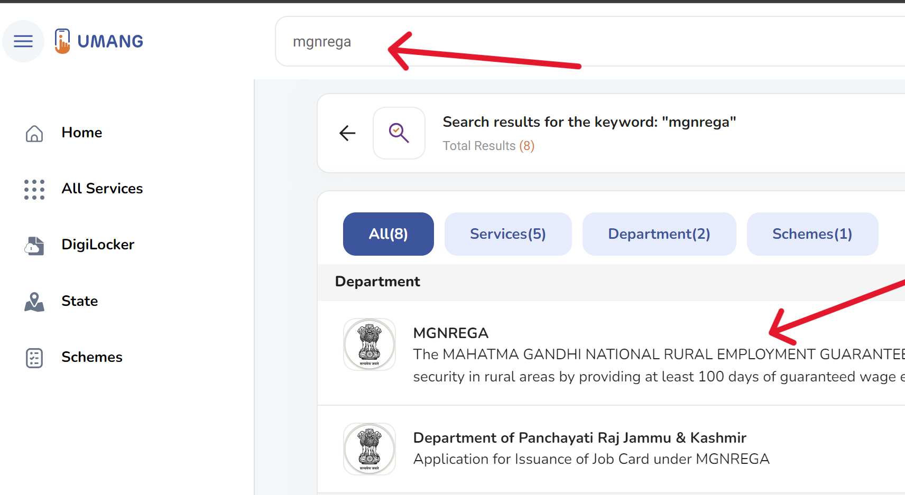Open Home in the sidebar
The width and height of the screenshot is (905, 495).
(x=82, y=133)
